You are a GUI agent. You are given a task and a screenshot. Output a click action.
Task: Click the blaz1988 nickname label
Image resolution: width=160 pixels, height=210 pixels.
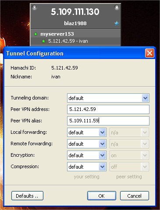point(75,23)
